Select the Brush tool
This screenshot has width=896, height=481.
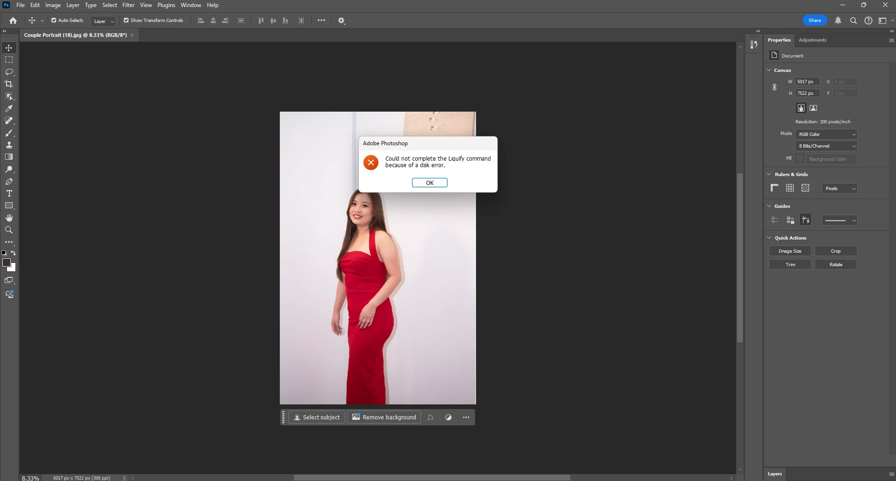click(x=9, y=133)
